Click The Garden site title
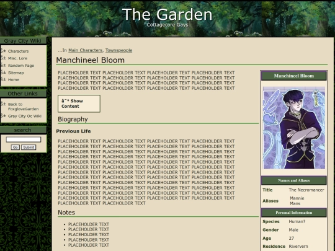Image resolution: width=335 pixels, height=251 pixels. pos(167,14)
